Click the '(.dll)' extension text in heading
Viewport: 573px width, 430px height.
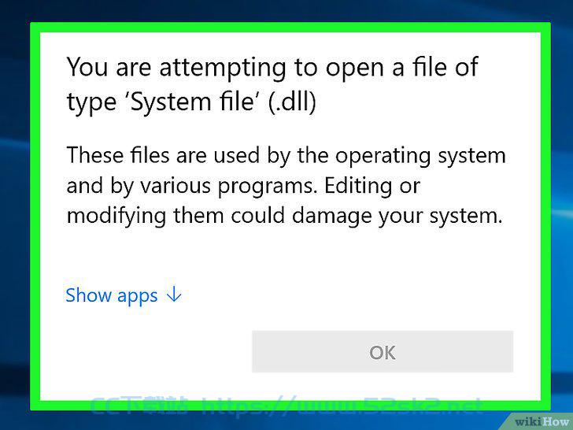click(x=292, y=102)
